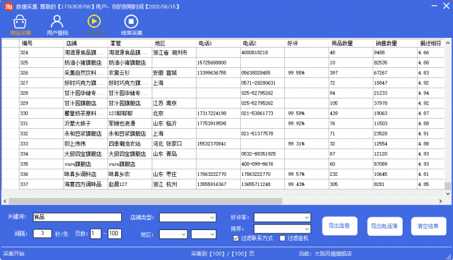Click the 淘宝采集 shopping bag icon
This screenshot has width=453, height=260.
pyautogui.click(x=20, y=23)
